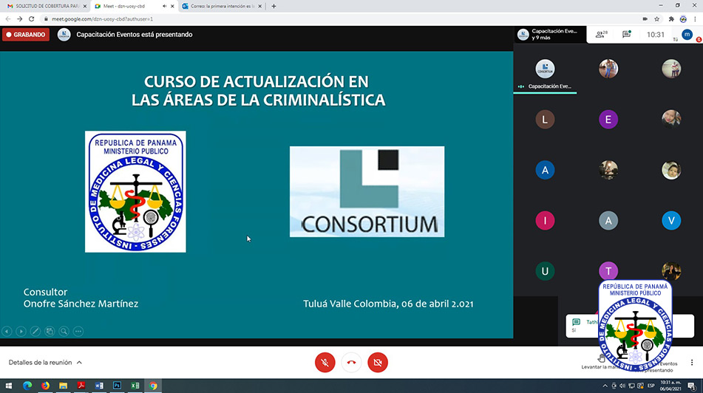The width and height of the screenshot is (703, 393).
Task: Reload the Meet page
Action: click(31, 18)
